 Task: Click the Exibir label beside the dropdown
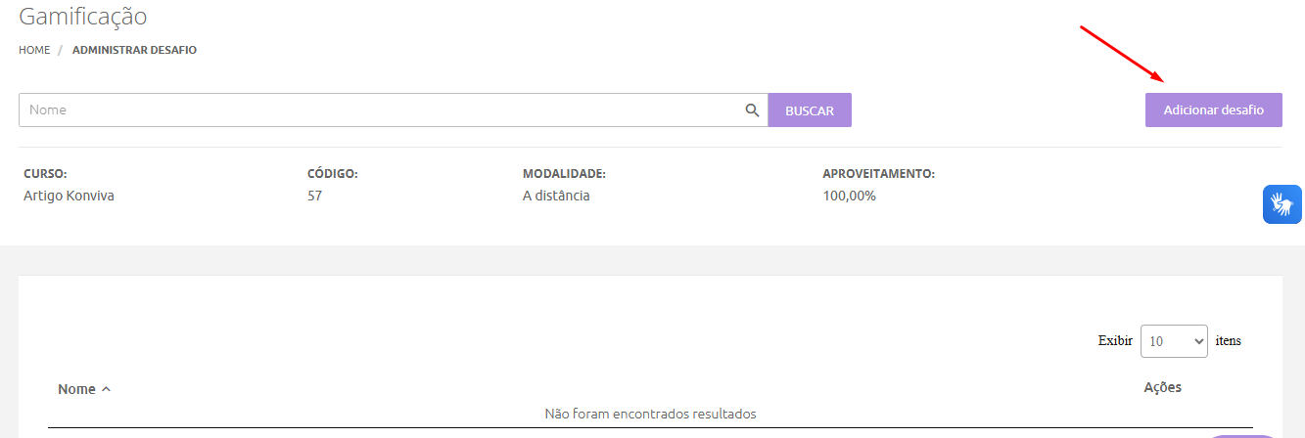[1115, 341]
